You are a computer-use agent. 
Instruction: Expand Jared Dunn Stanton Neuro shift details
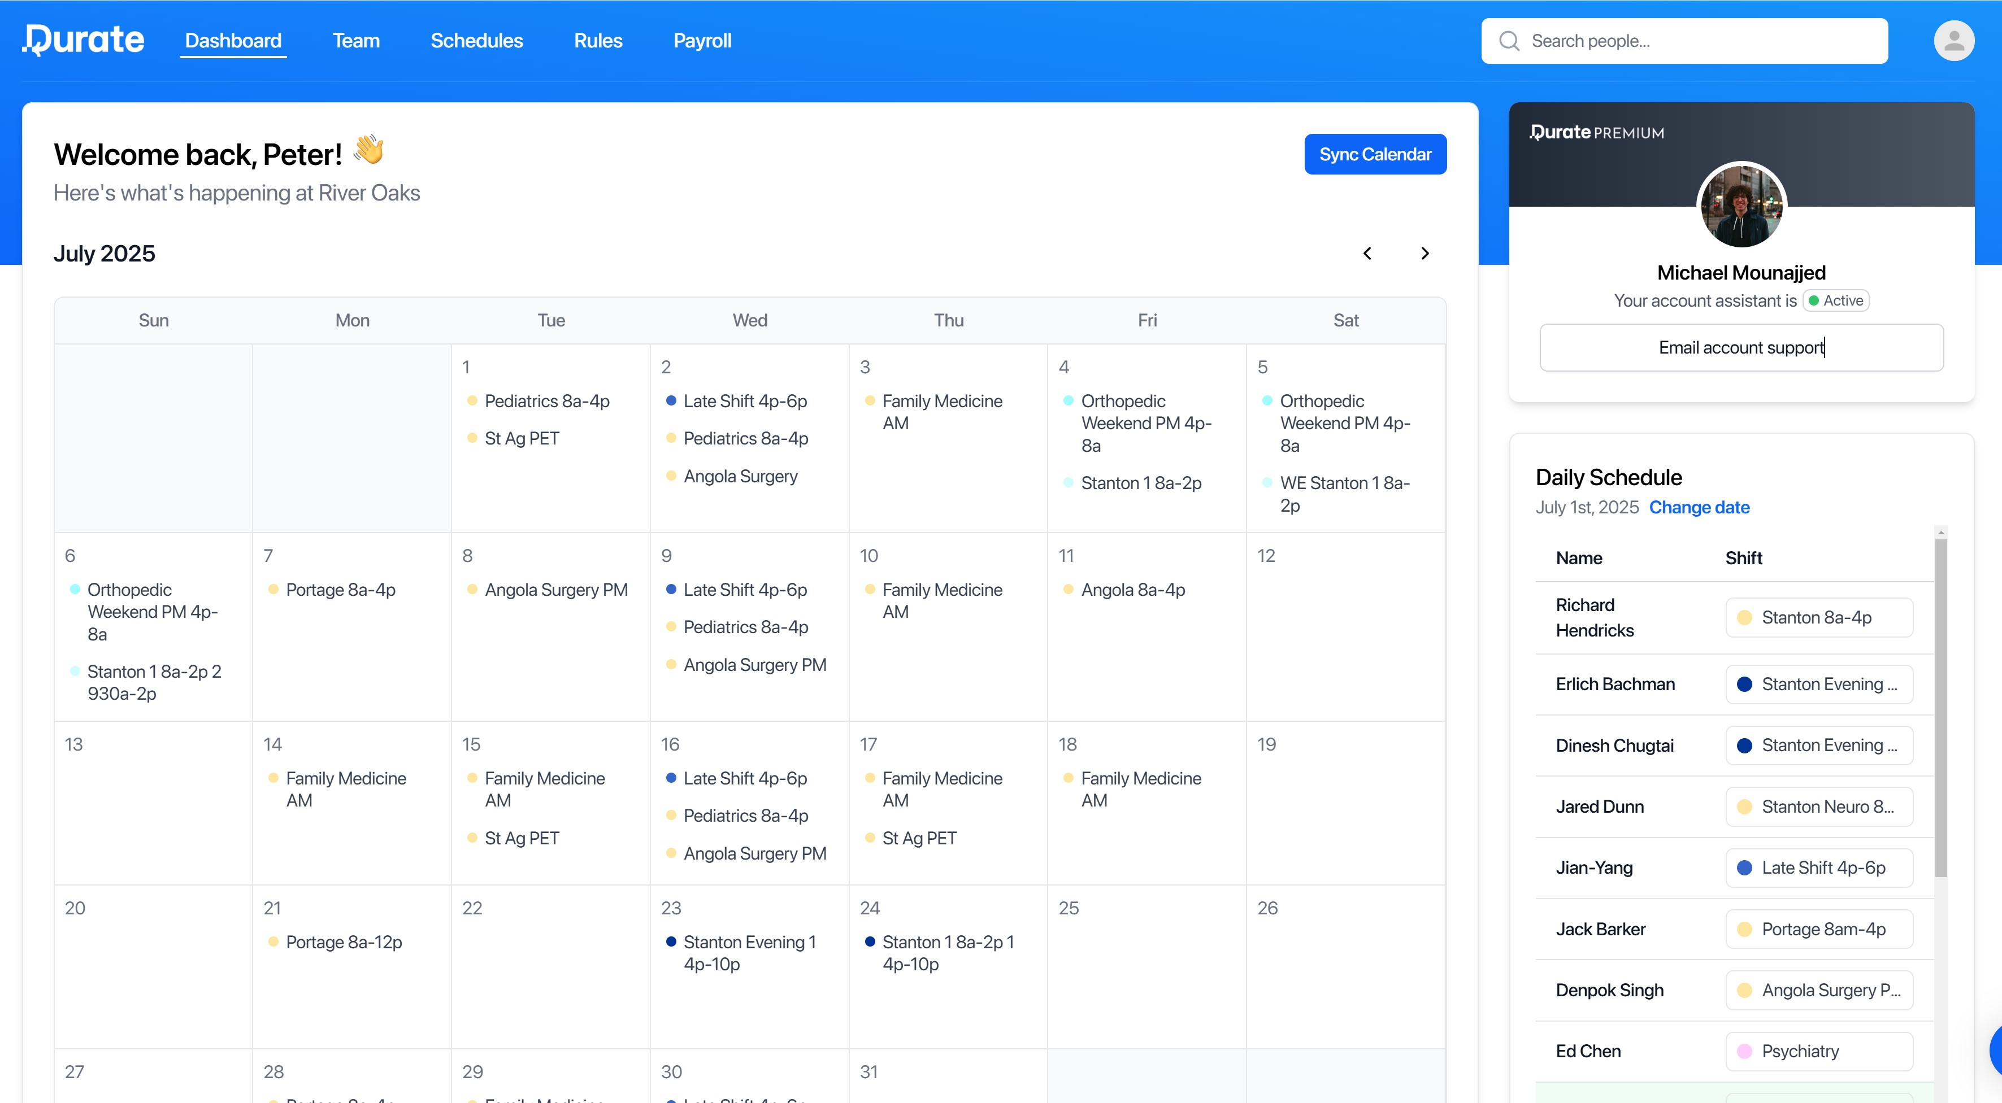(x=1818, y=807)
